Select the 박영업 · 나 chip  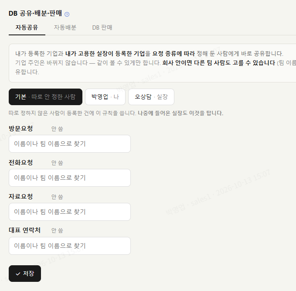105,97
